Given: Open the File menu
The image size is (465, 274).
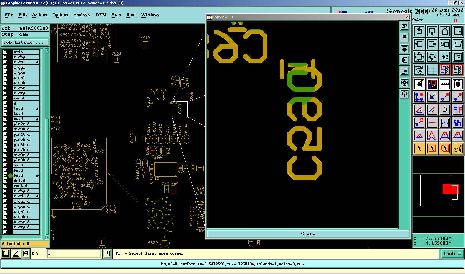Looking at the screenshot, I should (9, 15).
